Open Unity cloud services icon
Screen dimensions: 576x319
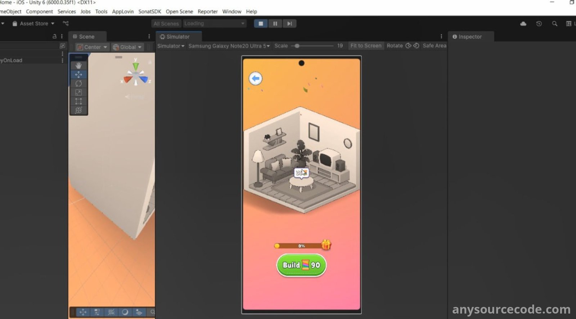523,24
